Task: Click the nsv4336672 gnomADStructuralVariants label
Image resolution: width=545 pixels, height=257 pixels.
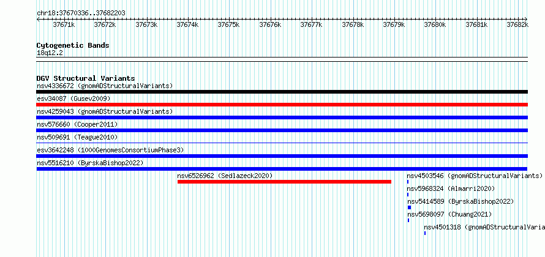Action: [105, 86]
